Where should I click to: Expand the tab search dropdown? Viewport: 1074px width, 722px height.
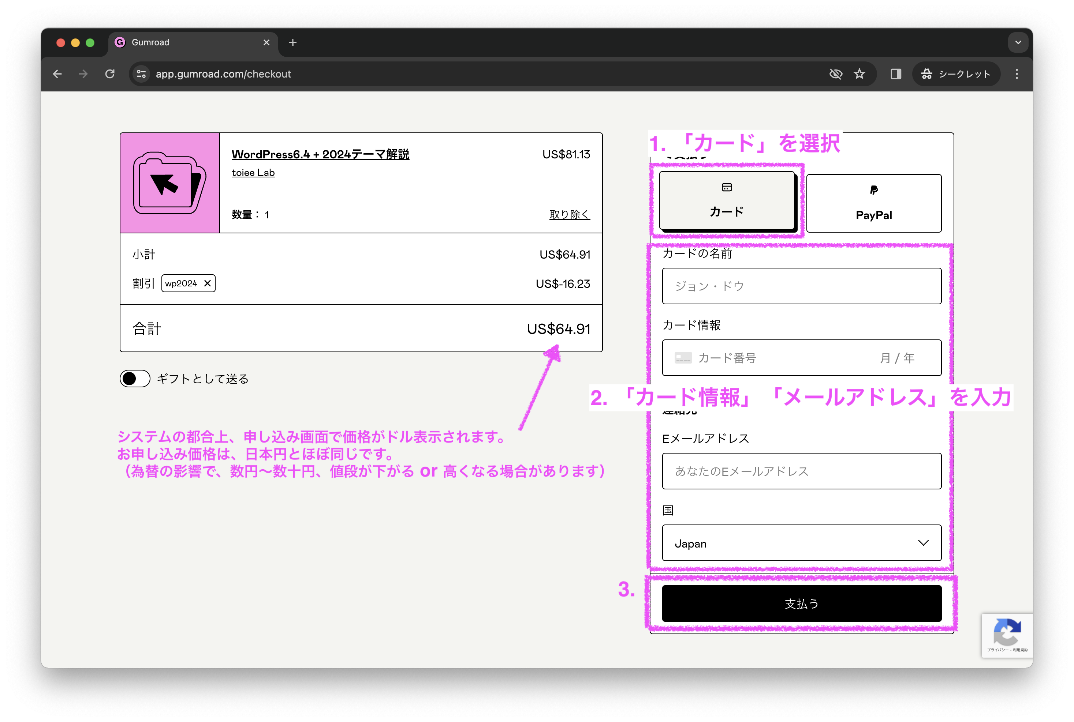1018,42
